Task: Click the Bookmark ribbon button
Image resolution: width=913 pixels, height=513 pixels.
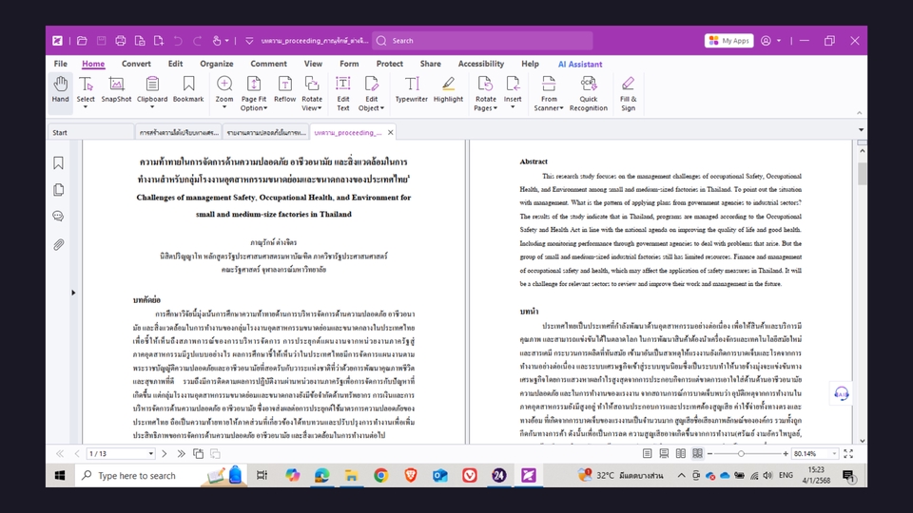Action: (x=188, y=89)
